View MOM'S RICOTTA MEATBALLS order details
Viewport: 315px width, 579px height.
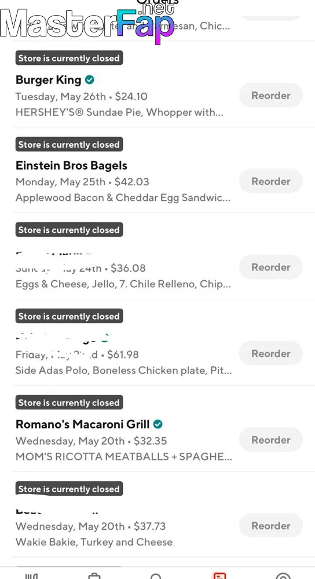pyautogui.click(x=124, y=457)
